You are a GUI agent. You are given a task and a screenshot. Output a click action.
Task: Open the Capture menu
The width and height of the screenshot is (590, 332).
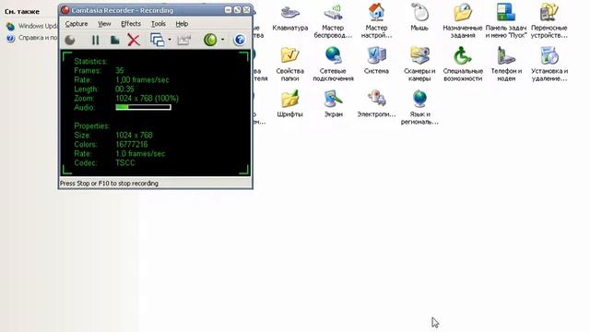click(77, 24)
